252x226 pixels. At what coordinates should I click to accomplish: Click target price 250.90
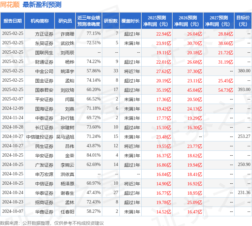click(244, 164)
